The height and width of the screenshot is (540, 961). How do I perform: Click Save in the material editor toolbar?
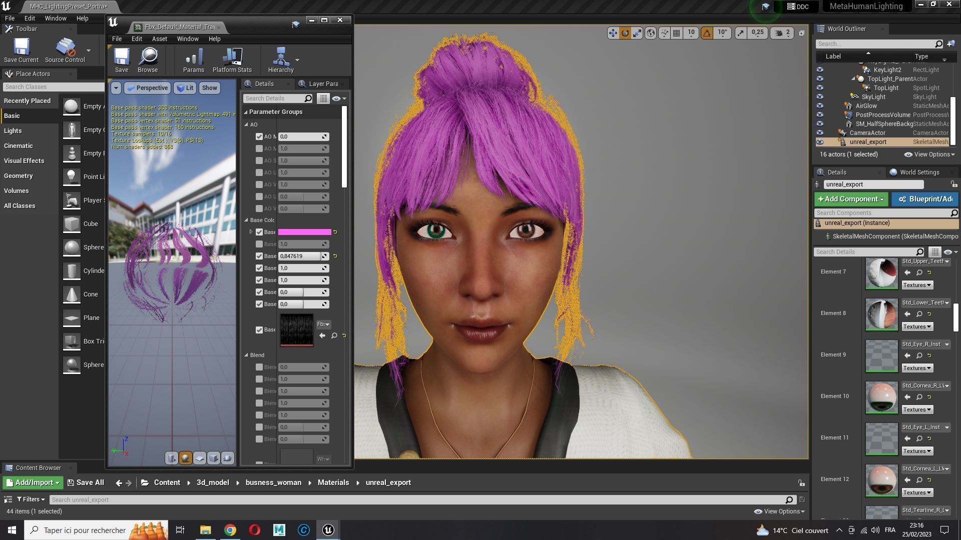(x=121, y=60)
